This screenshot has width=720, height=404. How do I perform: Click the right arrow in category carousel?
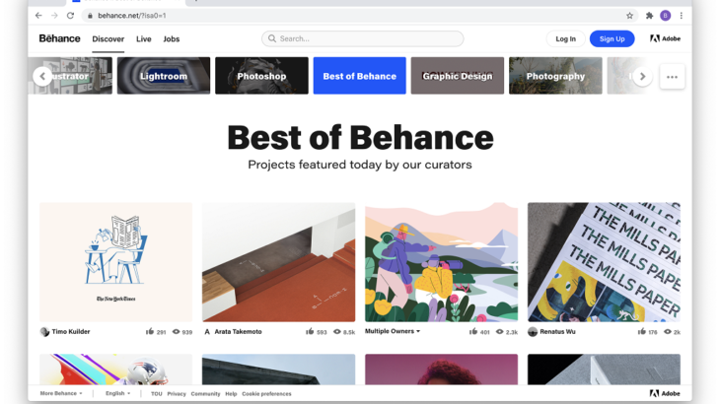(642, 76)
